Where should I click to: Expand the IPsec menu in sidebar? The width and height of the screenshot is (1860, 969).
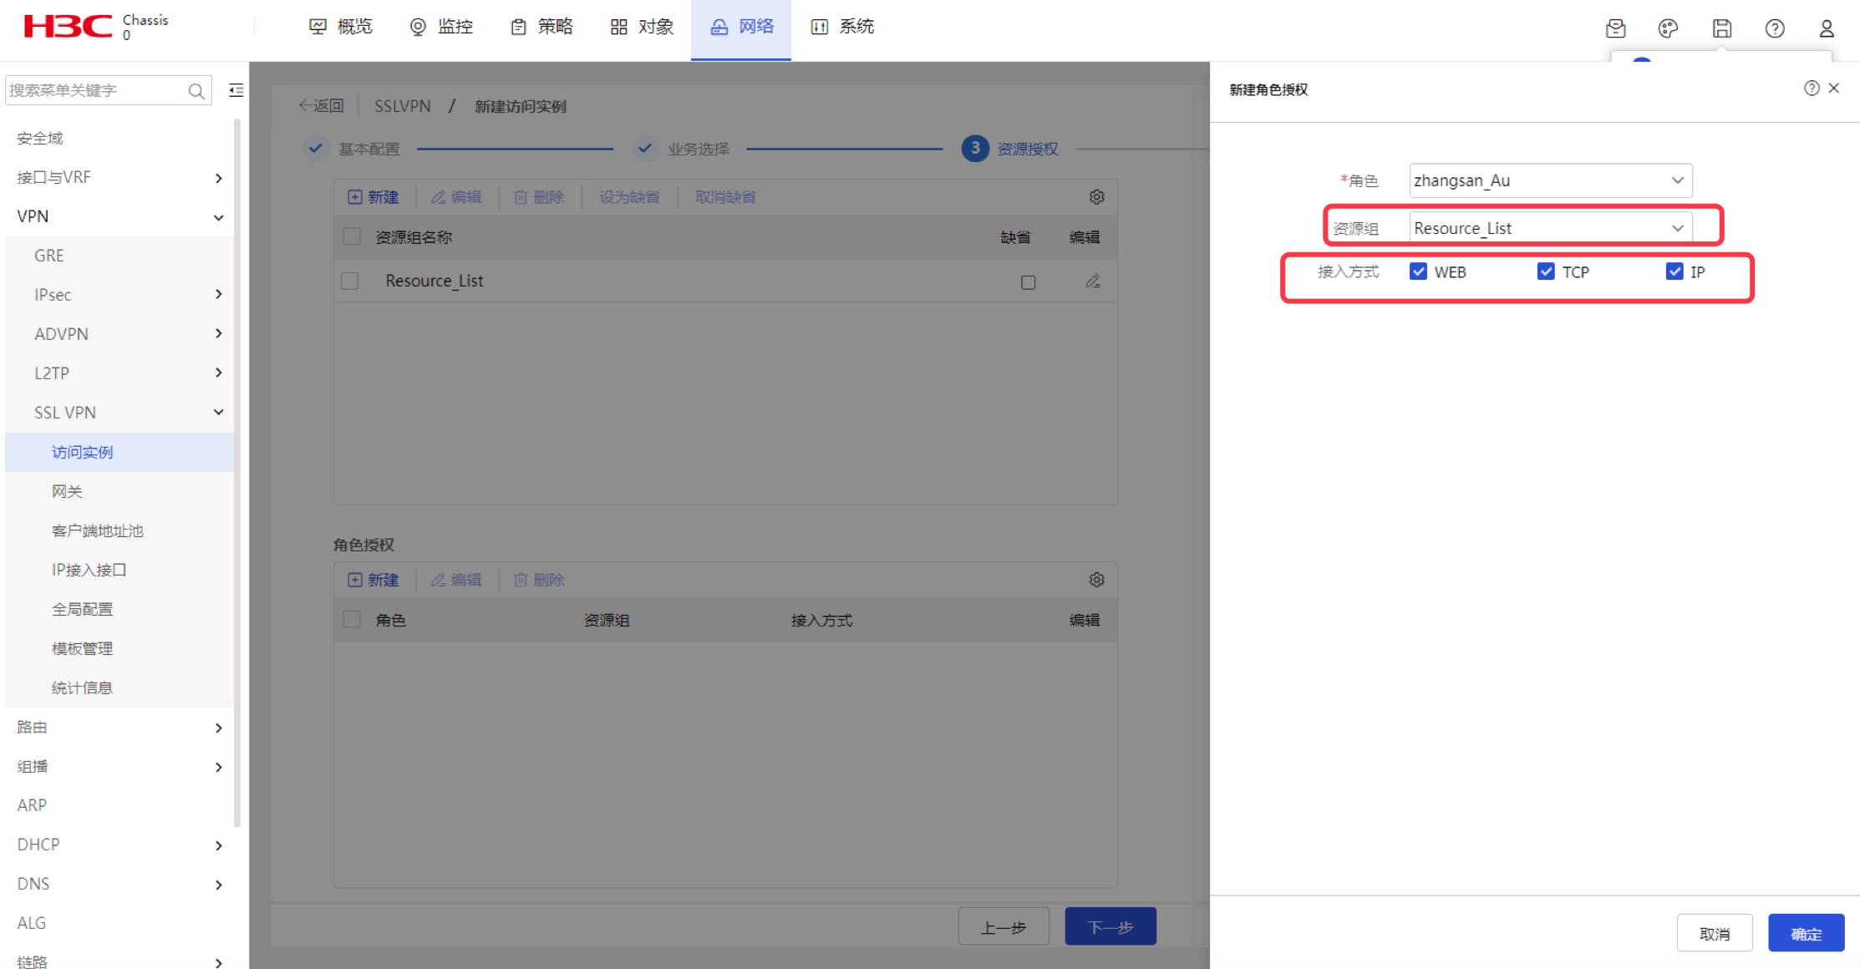click(119, 294)
